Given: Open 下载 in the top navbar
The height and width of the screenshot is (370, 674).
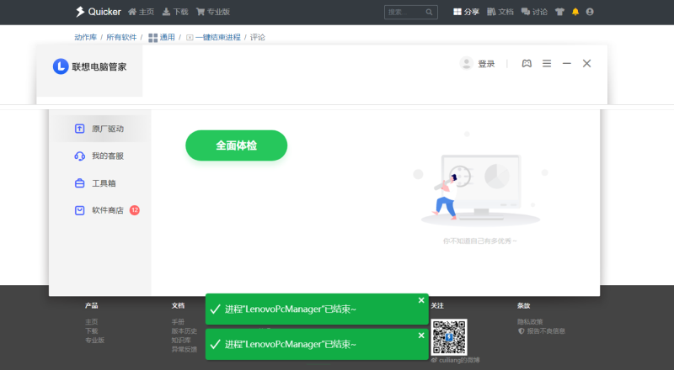Looking at the screenshot, I should pyautogui.click(x=175, y=12).
